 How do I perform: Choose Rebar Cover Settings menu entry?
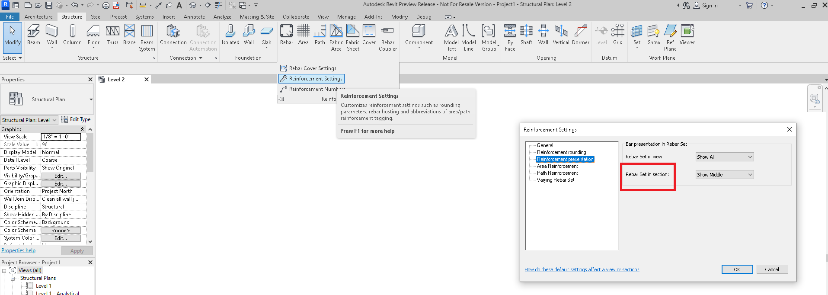point(312,68)
